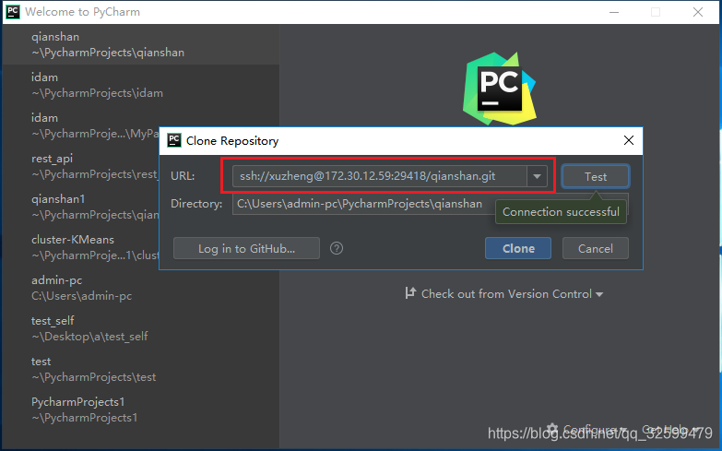The width and height of the screenshot is (722, 451).
Task: Click the version control checkout icon
Action: point(410,292)
